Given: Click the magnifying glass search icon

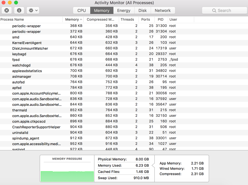Looking at the screenshot, I should tap(214, 11).
